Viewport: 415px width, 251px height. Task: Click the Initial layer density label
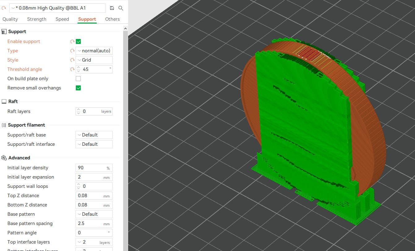28,168
